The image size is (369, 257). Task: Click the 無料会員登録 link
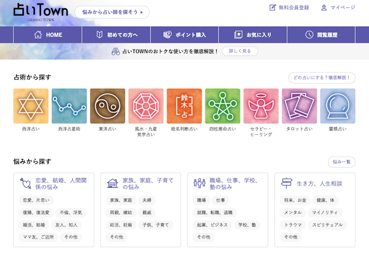[289, 8]
